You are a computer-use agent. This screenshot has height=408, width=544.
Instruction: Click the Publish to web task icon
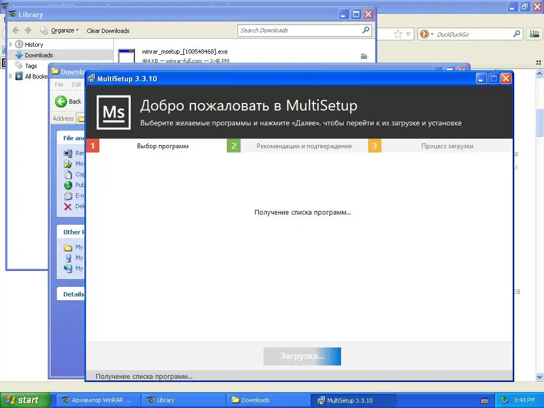coord(68,185)
